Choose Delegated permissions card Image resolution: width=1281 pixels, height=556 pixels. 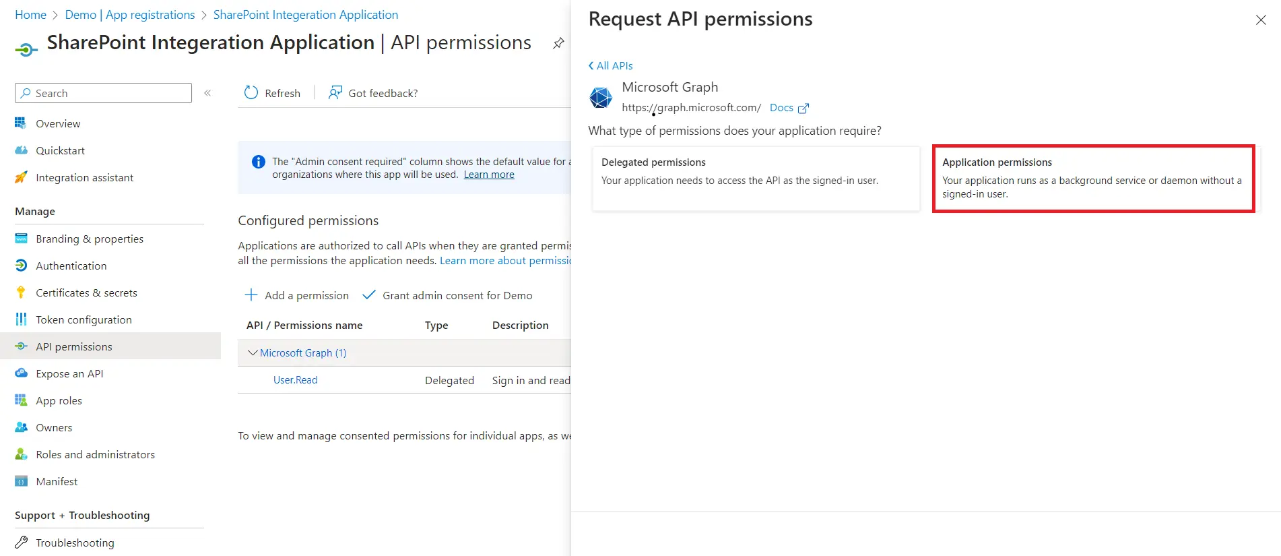[756, 179]
